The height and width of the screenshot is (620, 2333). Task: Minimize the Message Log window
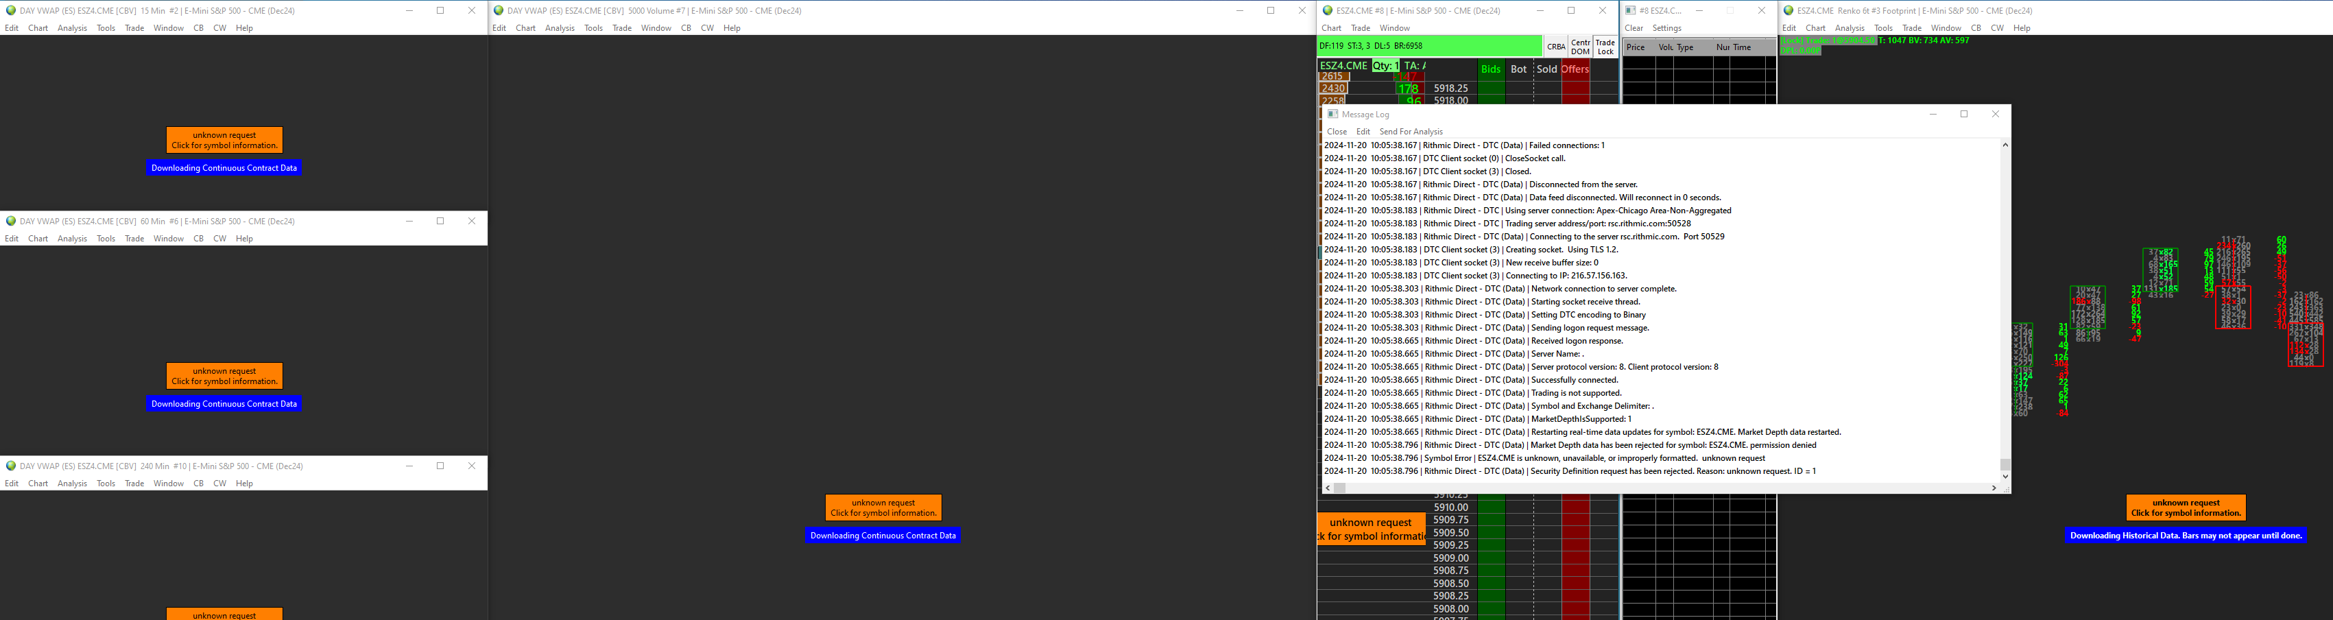[x=1933, y=114]
